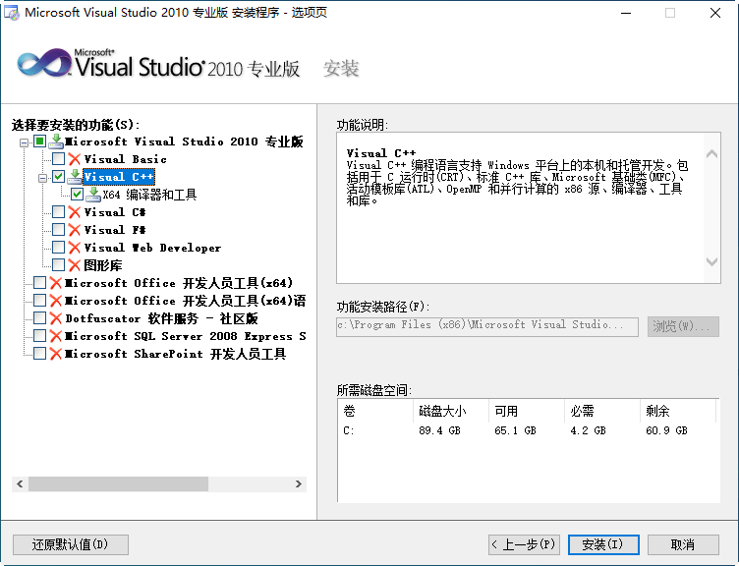Click the red X icon beside 图形库
The width and height of the screenshot is (739, 566).
[75, 265]
